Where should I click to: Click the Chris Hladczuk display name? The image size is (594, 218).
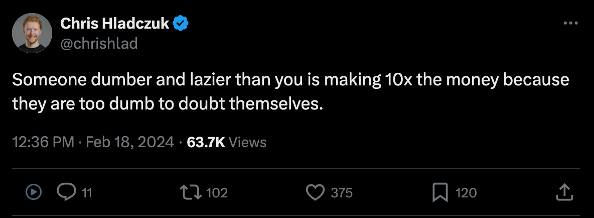click(x=114, y=23)
